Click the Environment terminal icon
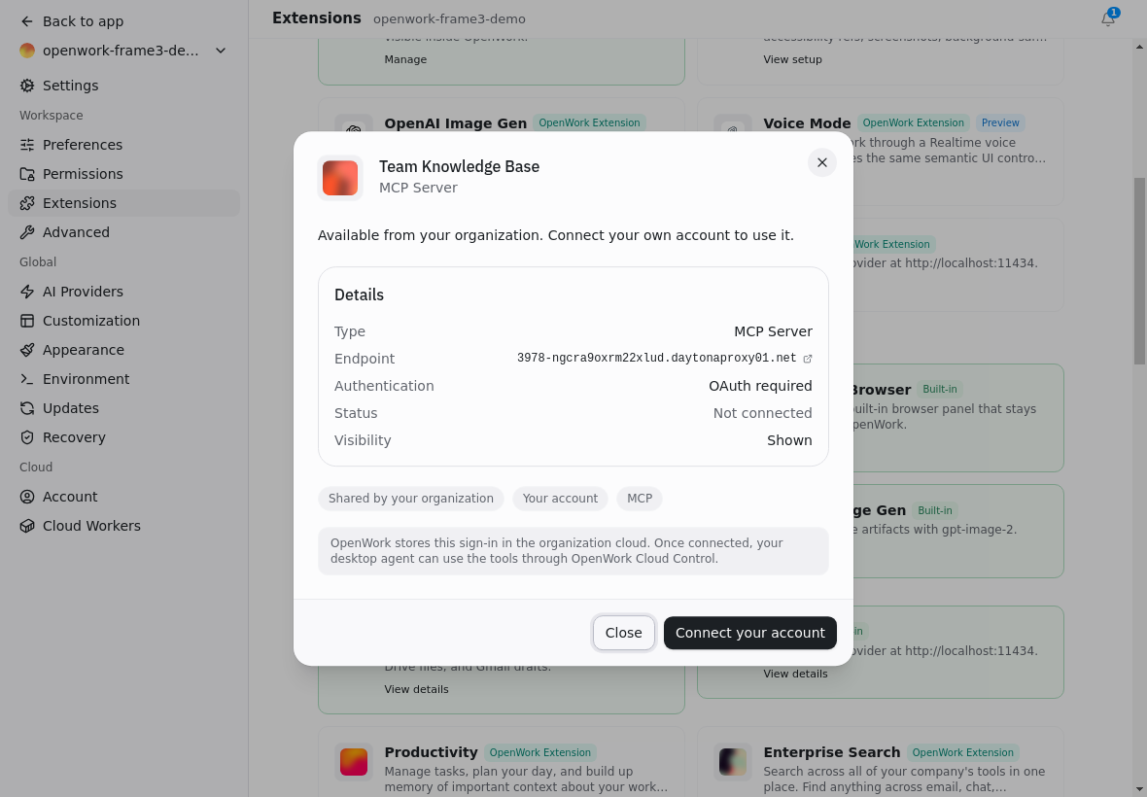 (27, 379)
